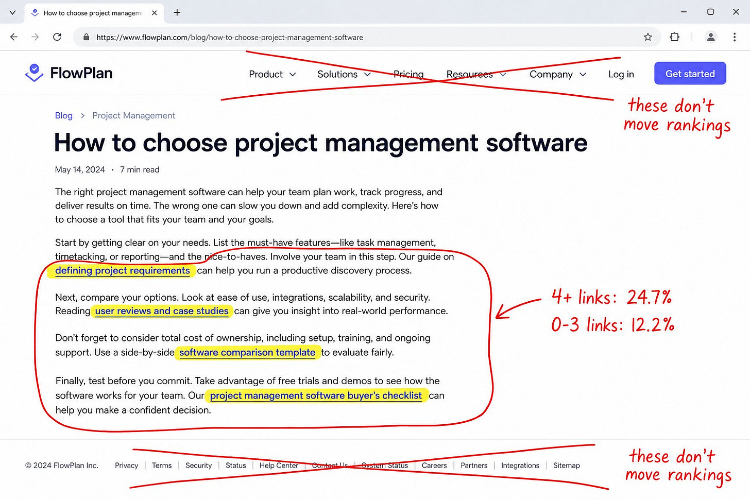Maximize the browser window
Viewport: 750px width, 500px height.
[x=710, y=12]
